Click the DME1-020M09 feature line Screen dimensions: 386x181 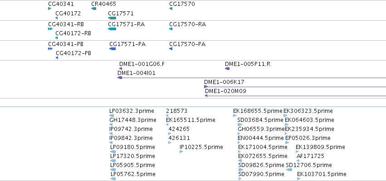(295, 96)
